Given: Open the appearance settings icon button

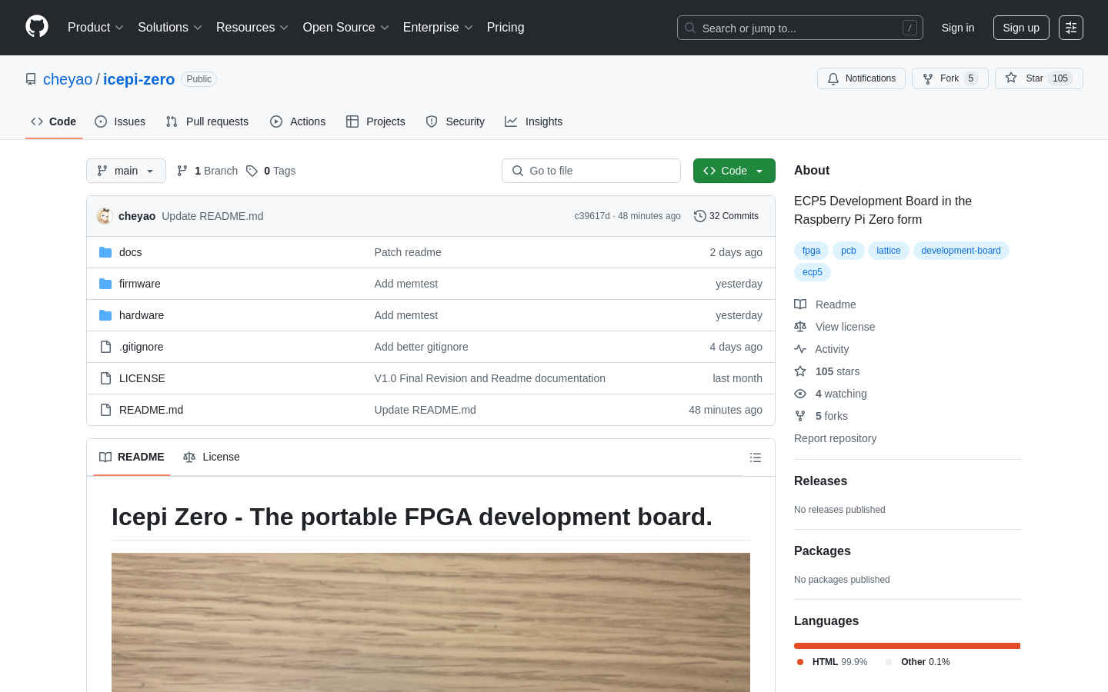Looking at the screenshot, I should [1071, 28].
